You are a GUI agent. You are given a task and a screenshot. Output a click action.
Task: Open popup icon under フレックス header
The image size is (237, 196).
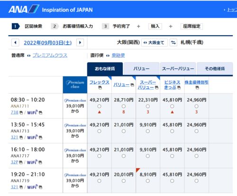tap(100, 87)
